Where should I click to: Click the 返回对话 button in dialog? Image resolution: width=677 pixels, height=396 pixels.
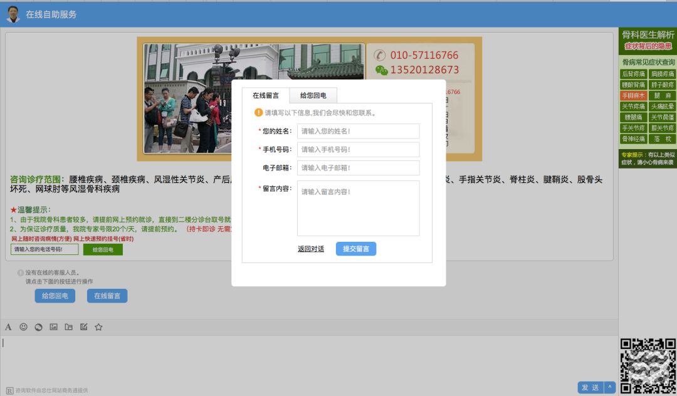(312, 249)
